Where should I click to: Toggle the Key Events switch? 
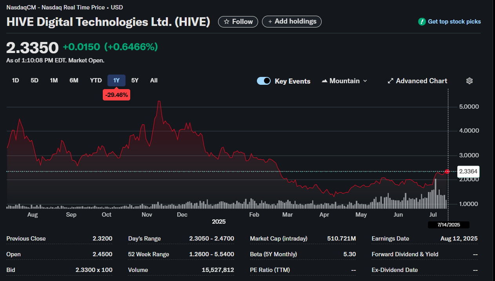[x=264, y=81]
